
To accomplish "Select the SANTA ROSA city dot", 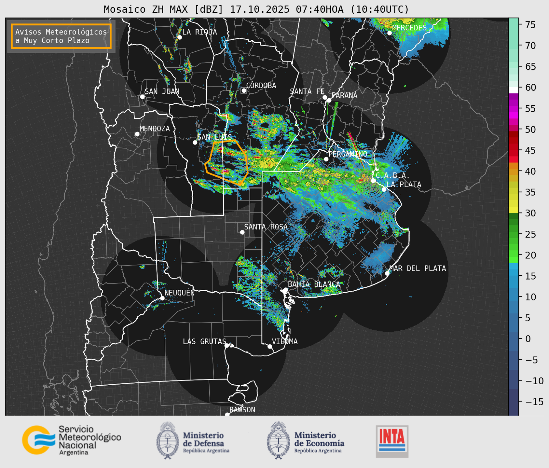I will pos(242,232).
